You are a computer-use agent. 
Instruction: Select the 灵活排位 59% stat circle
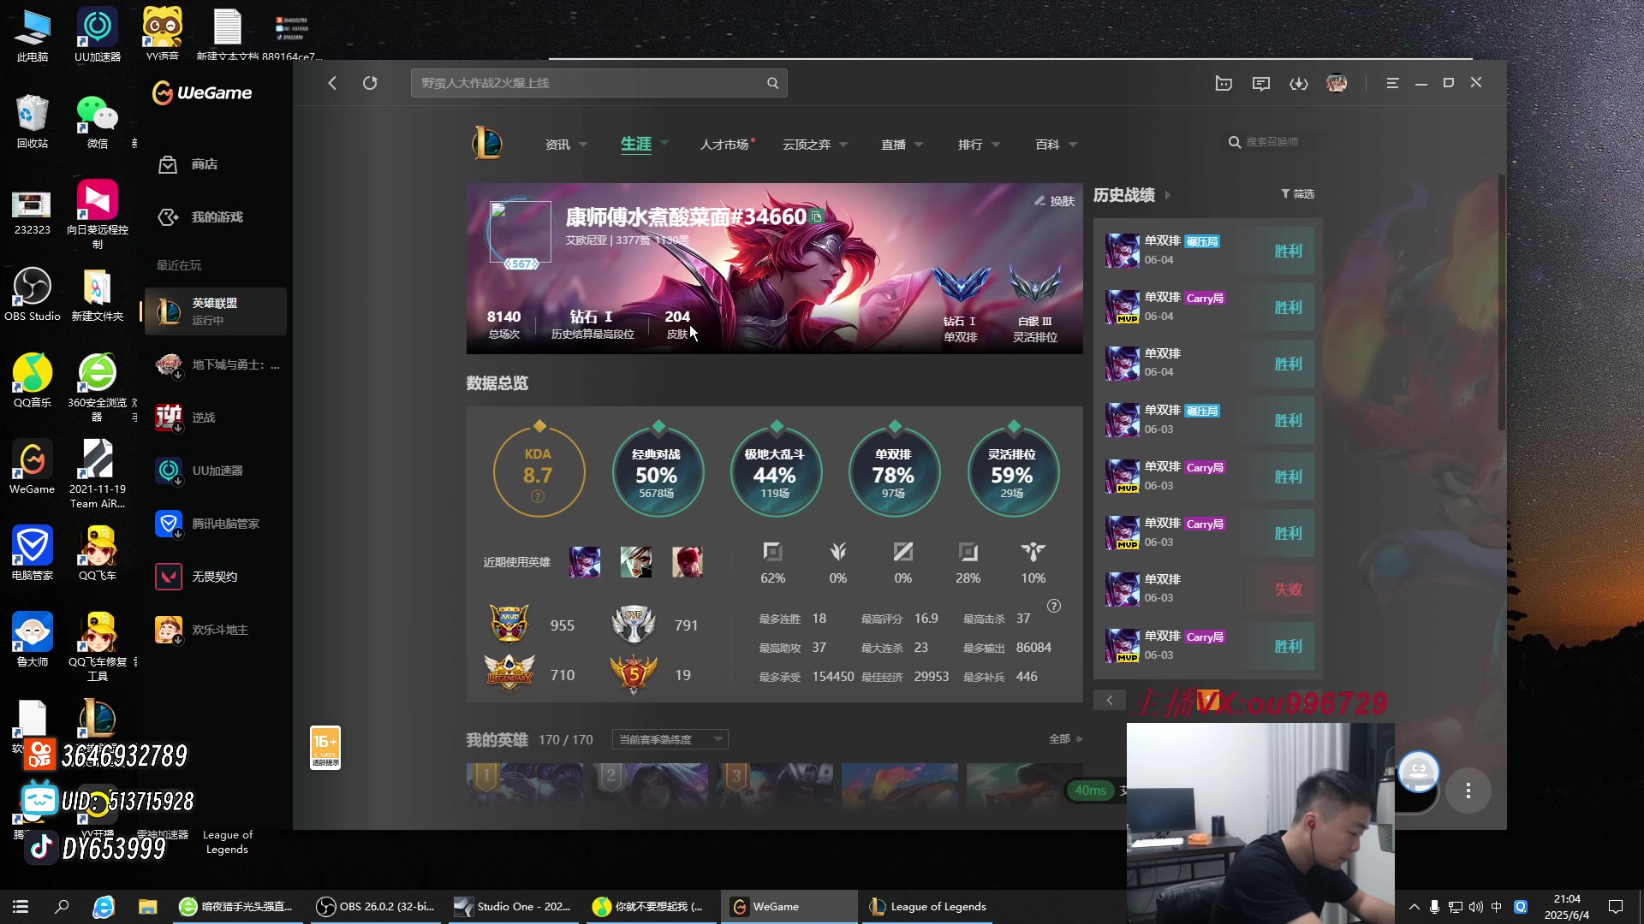[x=1012, y=471]
